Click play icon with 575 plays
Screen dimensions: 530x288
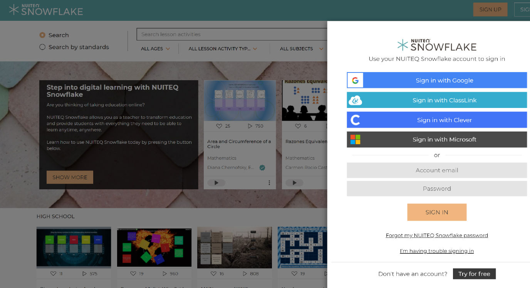coord(84,274)
